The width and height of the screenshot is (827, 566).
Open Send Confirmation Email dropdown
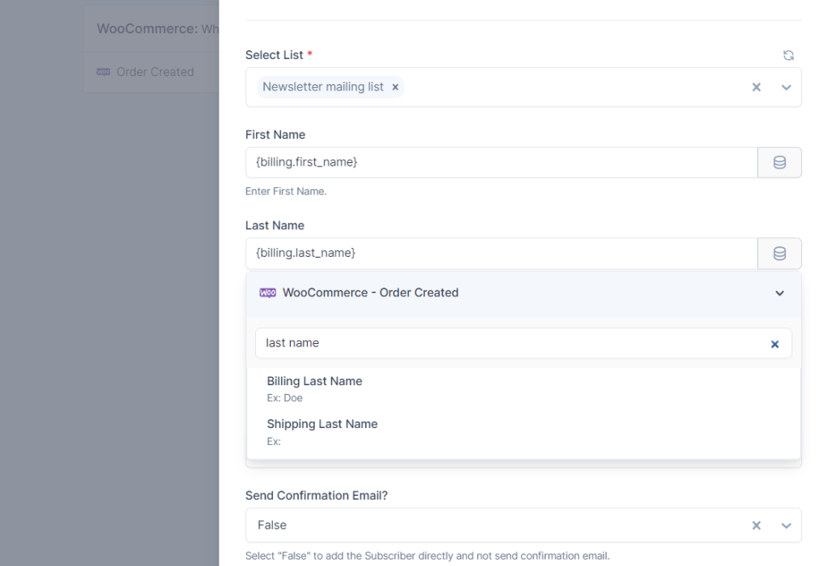(786, 526)
